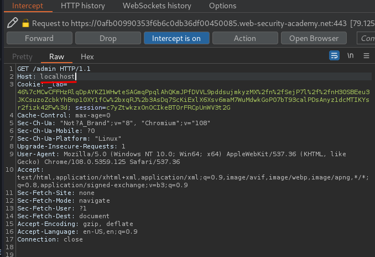Click the 'Host: localhost' header line

pos(46,76)
